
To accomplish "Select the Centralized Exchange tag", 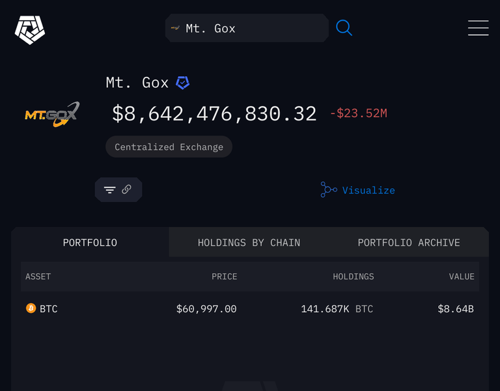I will 169,147.
